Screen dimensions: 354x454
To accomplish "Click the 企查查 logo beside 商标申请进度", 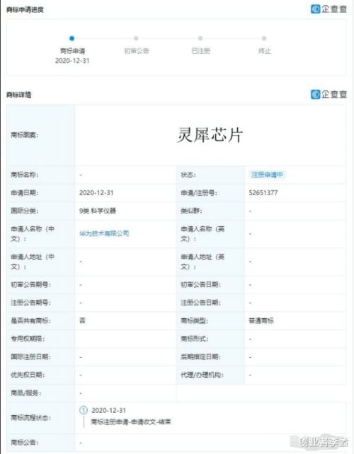I will pos(329,9).
